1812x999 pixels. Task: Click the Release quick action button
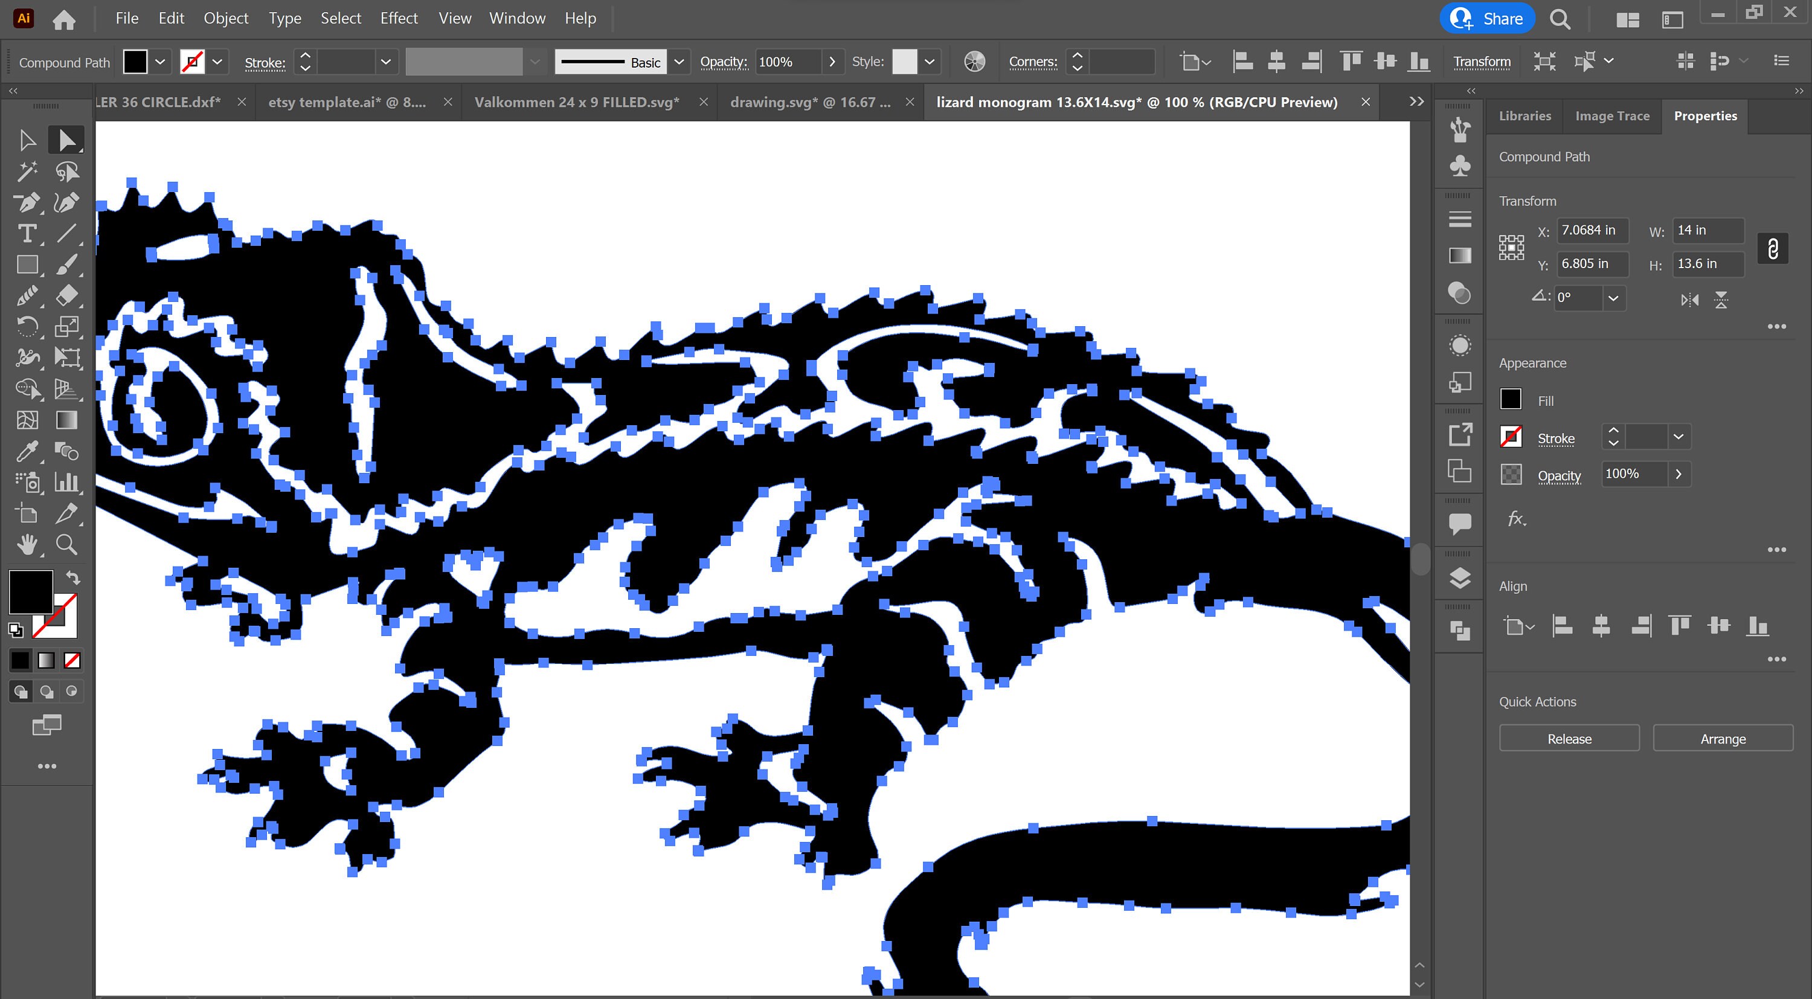click(x=1569, y=738)
